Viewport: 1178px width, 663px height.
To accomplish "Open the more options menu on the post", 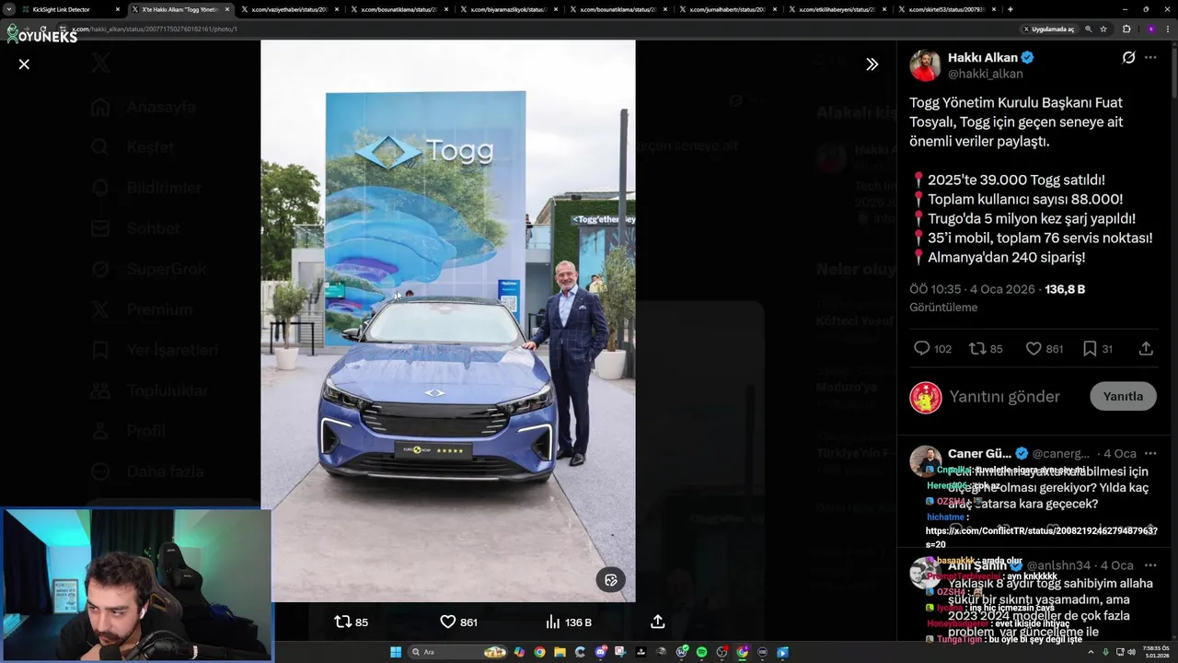I will point(1150,57).
